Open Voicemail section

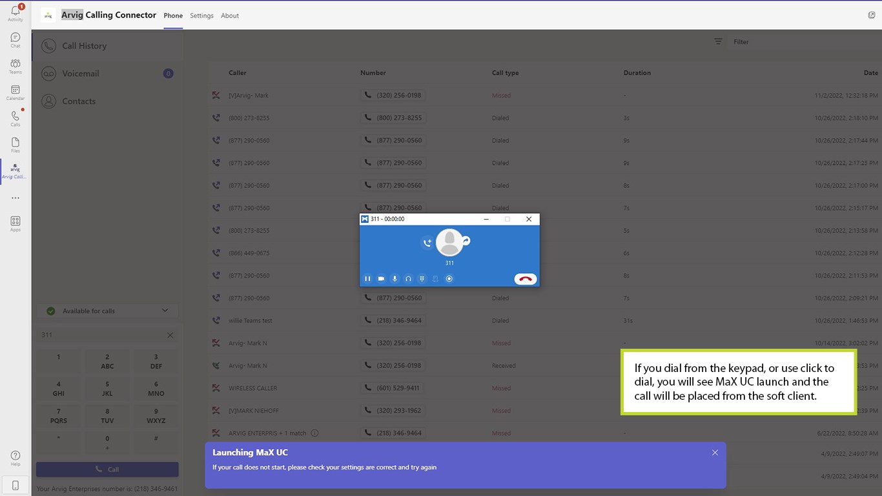[107, 74]
